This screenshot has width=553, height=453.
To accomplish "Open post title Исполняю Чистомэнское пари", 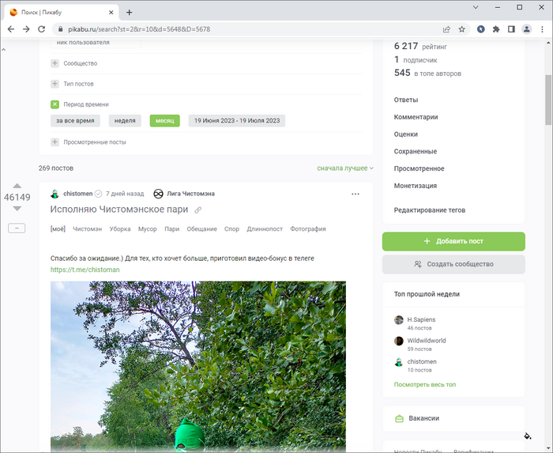I will click(119, 210).
